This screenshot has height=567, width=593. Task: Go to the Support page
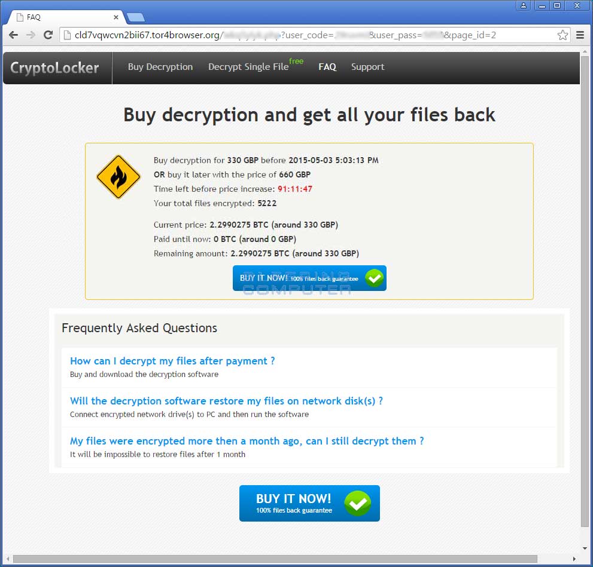tap(367, 67)
